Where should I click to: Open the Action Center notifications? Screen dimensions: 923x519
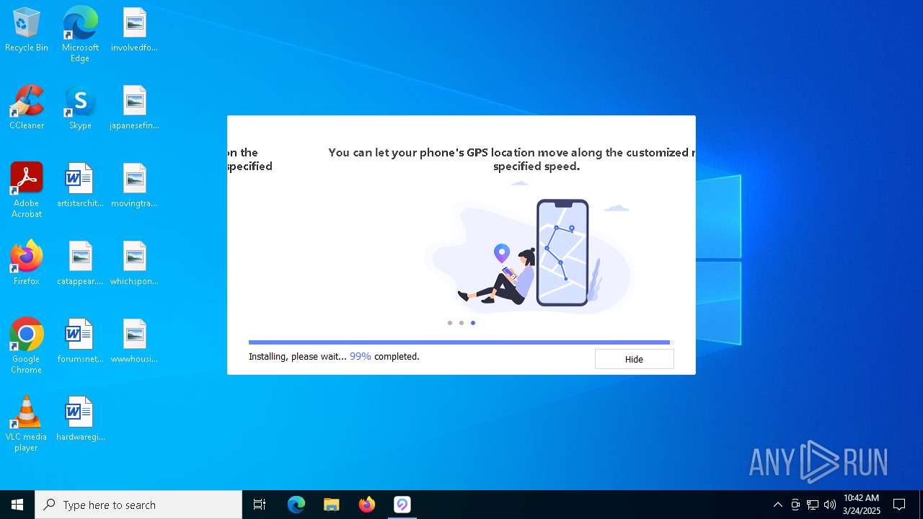point(899,505)
